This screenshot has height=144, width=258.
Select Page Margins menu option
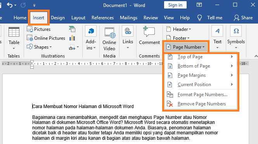201,75
